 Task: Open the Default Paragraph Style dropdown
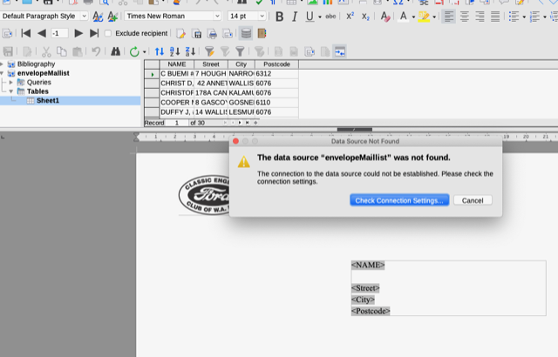(84, 16)
